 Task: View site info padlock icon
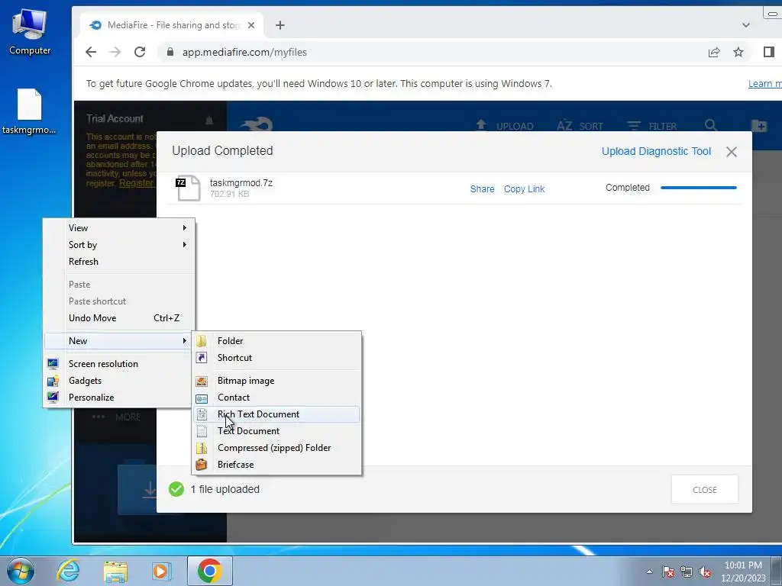(x=170, y=52)
